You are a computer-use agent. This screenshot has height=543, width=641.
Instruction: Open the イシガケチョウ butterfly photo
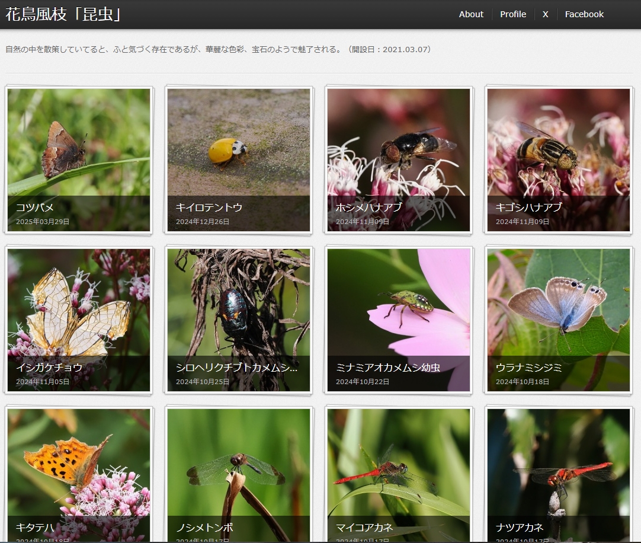78,320
